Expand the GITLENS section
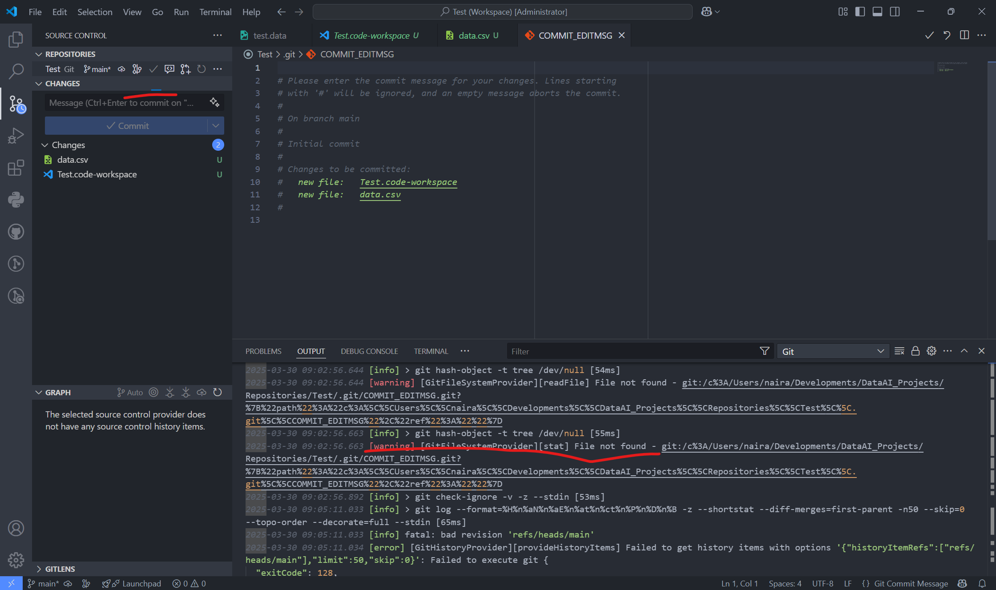Viewport: 996px width, 590px height. (x=60, y=569)
